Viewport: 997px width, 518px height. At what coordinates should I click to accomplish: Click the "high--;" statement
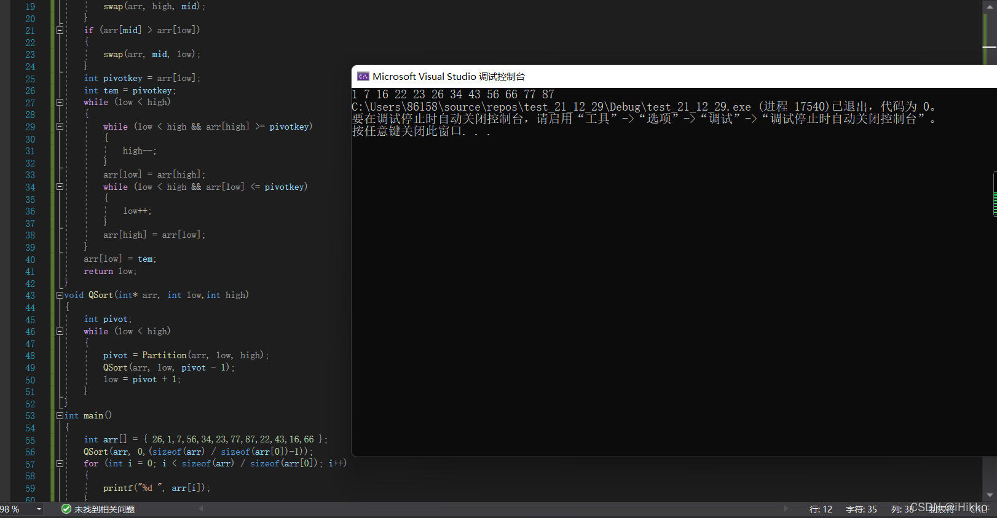(140, 151)
